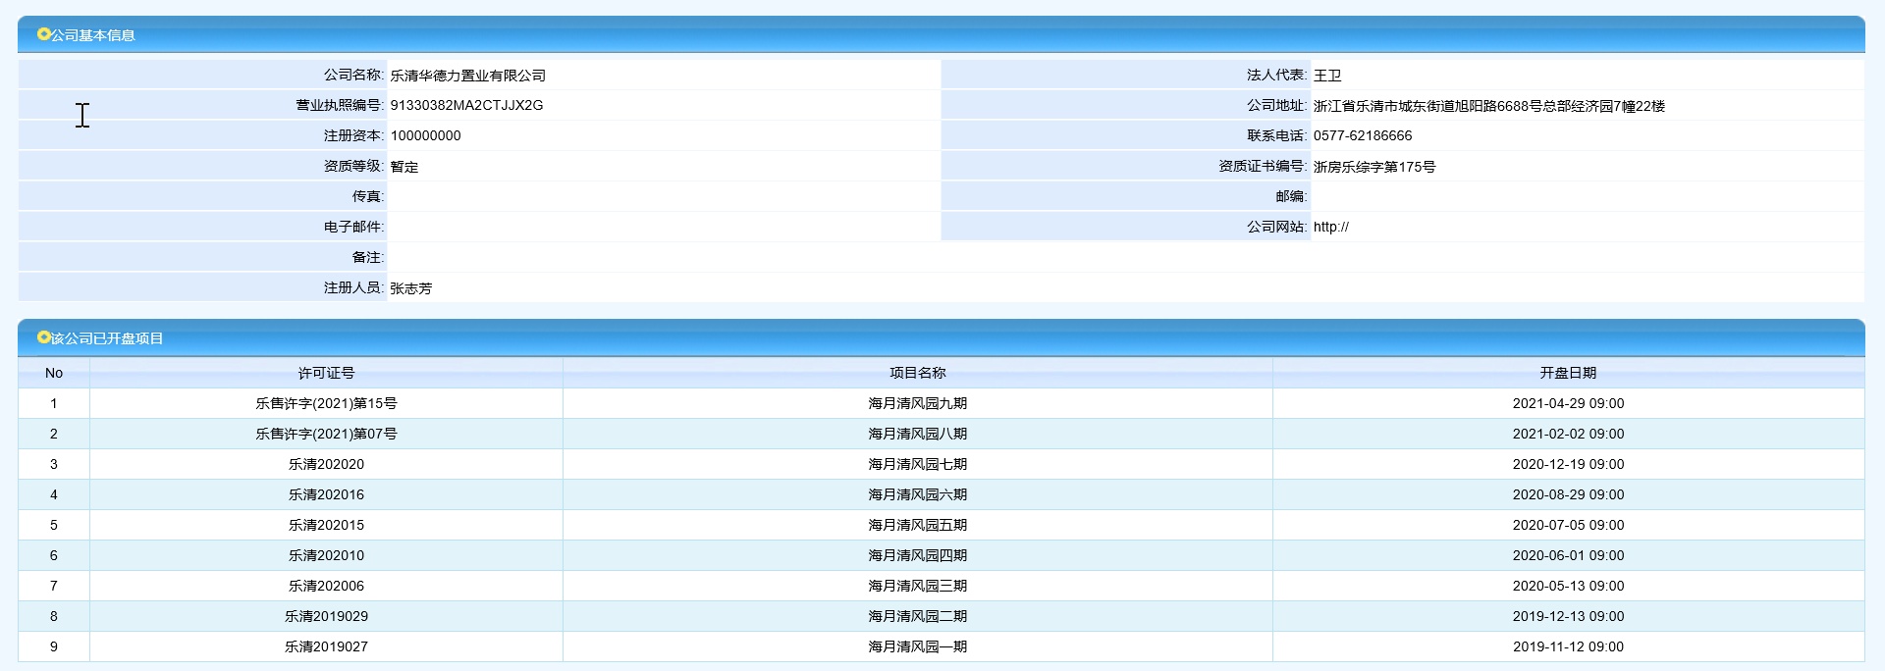Viewport: 1885px width, 671px height.
Task: Click phone number 0577-62186666
Action: pyautogui.click(x=1363, y=135)
